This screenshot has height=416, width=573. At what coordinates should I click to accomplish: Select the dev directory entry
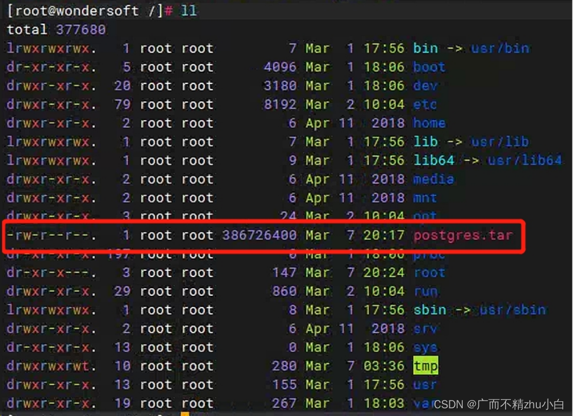tap(424, 85)
